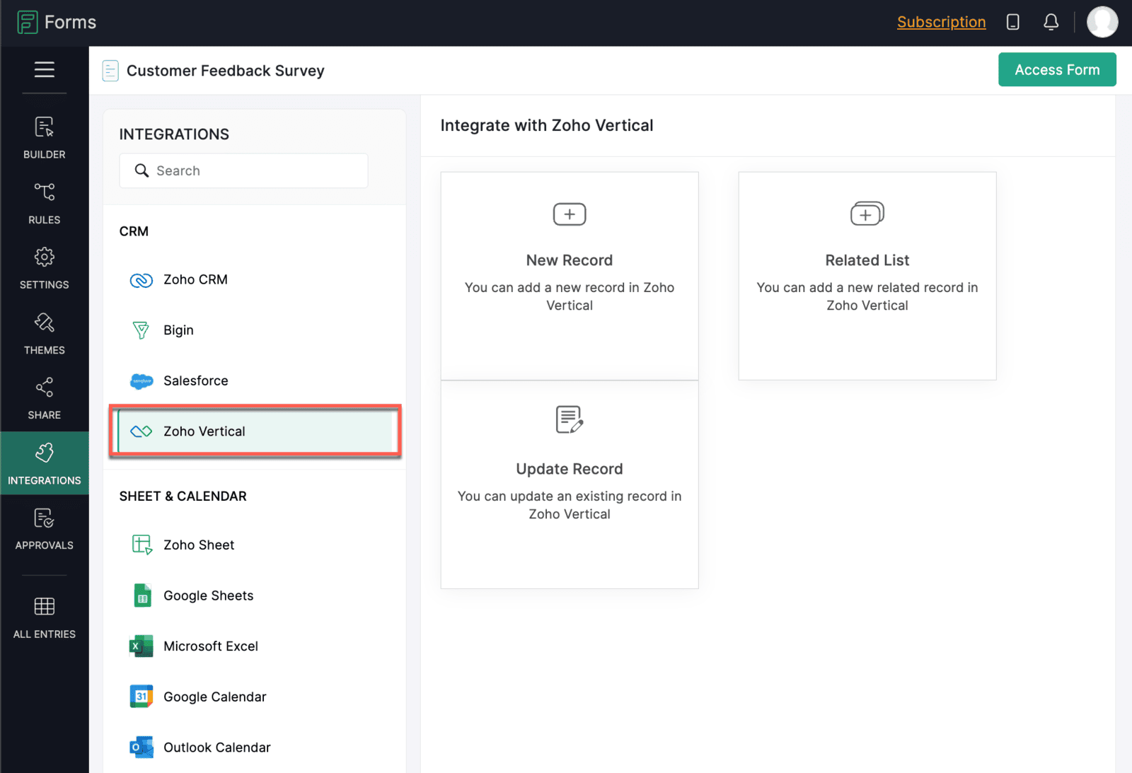The height and width of the screenshot is (773, 1132).
Task: Click the mobile device icon
Action: (x=1012, y=22)
